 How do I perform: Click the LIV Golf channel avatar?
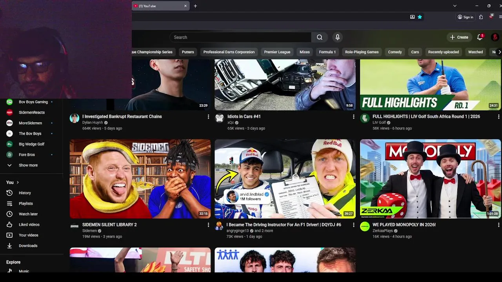(365, 118)
